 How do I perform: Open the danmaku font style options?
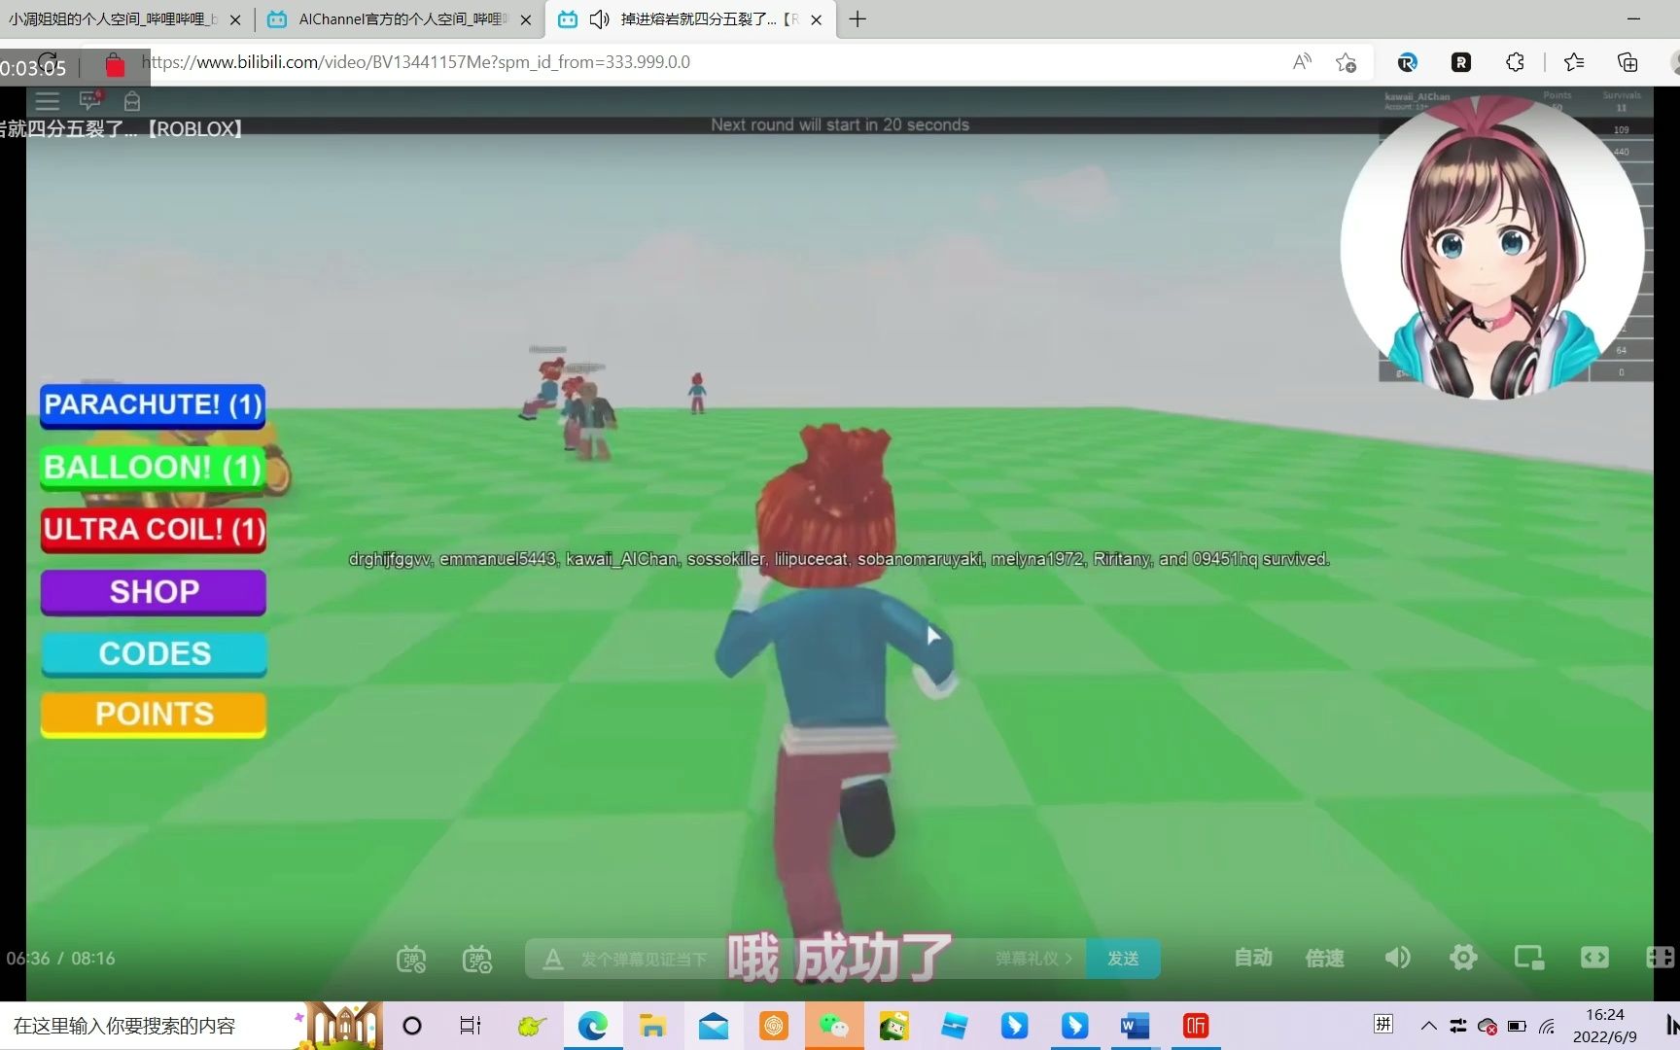click(x=552, y=959)
